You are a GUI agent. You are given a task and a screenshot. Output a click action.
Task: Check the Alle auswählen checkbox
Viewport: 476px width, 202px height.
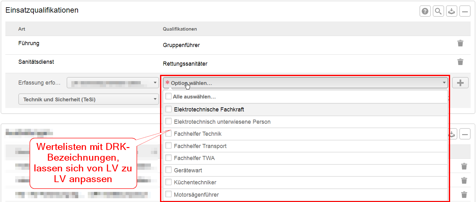click(169, 96)
